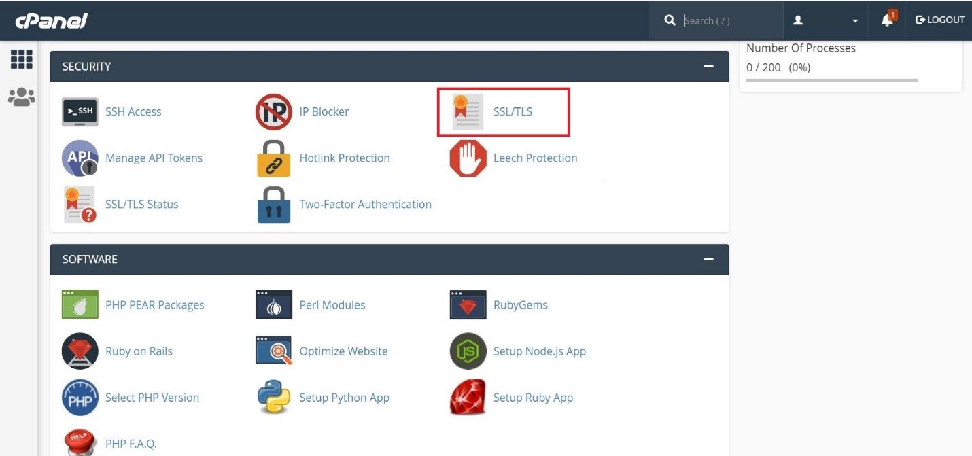The width and height of the screenshot is (972, 456).
Task: Click the SSH Access terminal icon
Action: [80, 111]
